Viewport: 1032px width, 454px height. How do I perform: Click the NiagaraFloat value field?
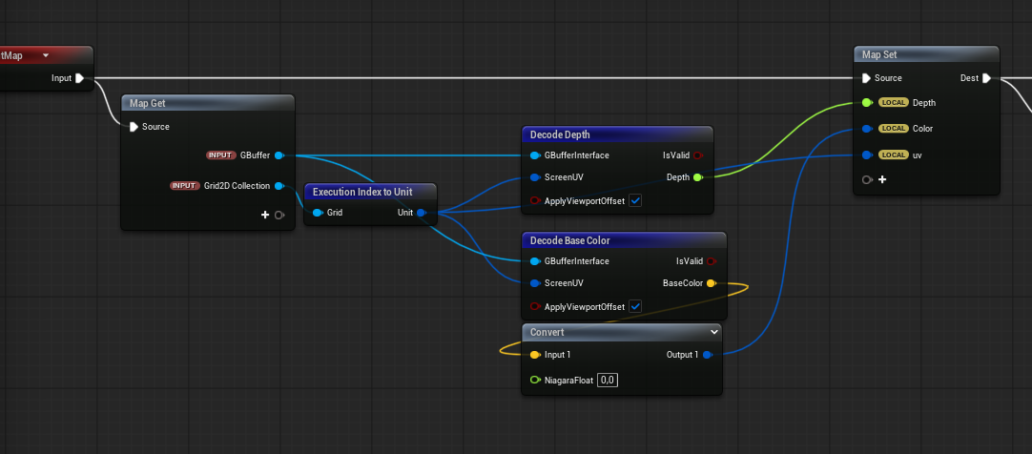(x=609, y=381)
